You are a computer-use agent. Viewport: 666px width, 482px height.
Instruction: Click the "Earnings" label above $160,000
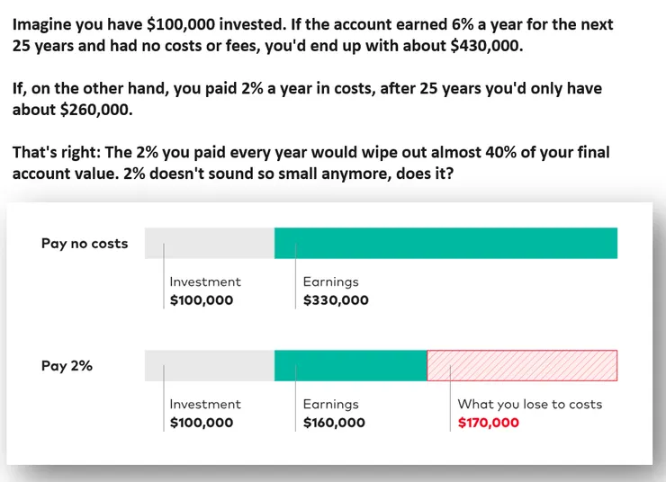click(330, 404)
